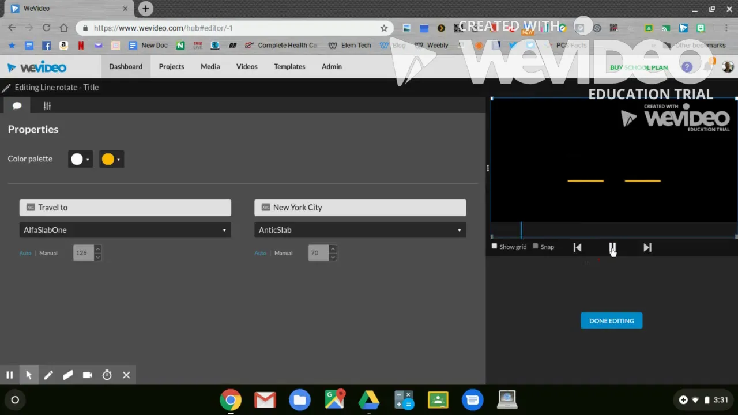The width and height of the screenshot is (738, 415).
Task: Click the preview timeline playhead marker
Action: tap(521, 230)
